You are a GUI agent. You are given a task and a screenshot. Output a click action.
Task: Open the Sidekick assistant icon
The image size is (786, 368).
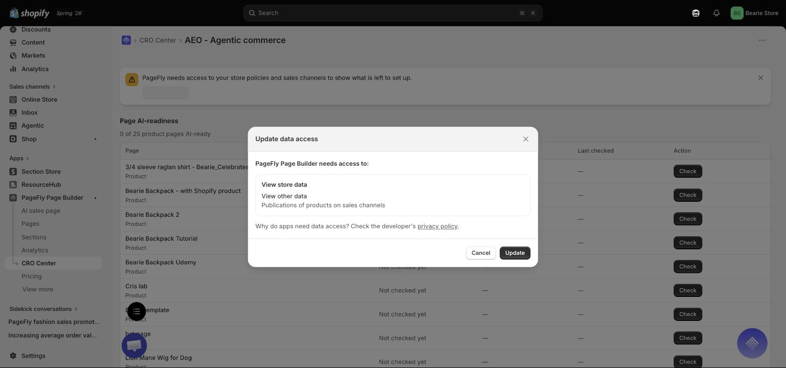[x=696, y=13]
